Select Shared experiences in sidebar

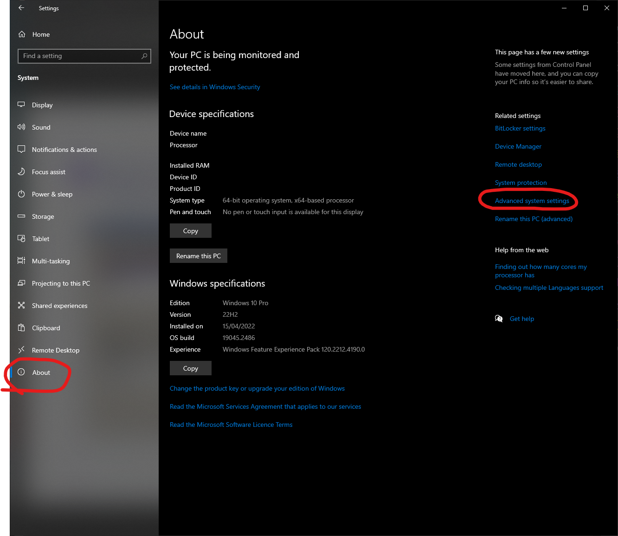84,306
